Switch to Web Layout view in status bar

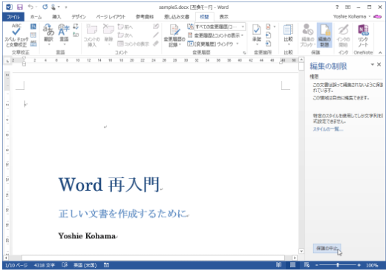307,265
